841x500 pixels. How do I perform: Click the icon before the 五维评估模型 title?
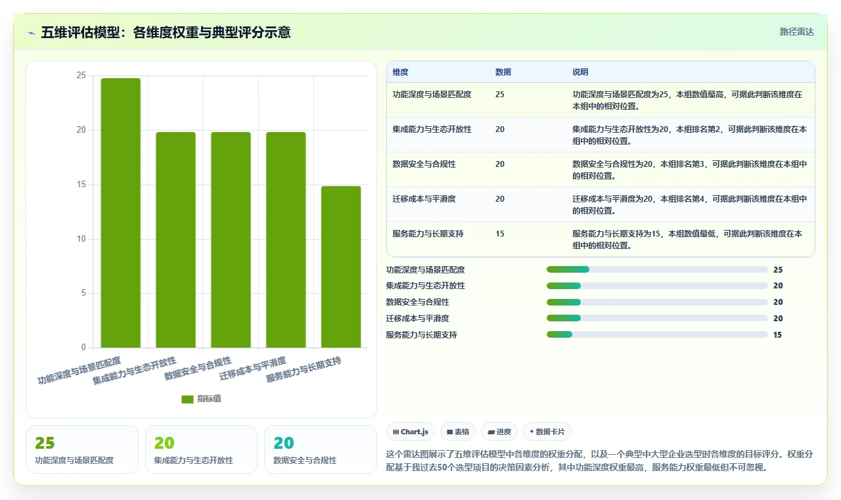(32, 32)
